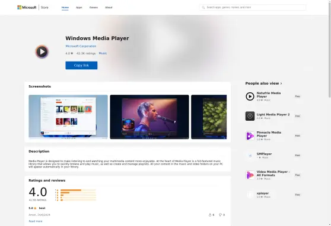Screen dimensions: 331x226
Task: Open Video Media Player All Formats icon
Action: (x=250, y=175)
